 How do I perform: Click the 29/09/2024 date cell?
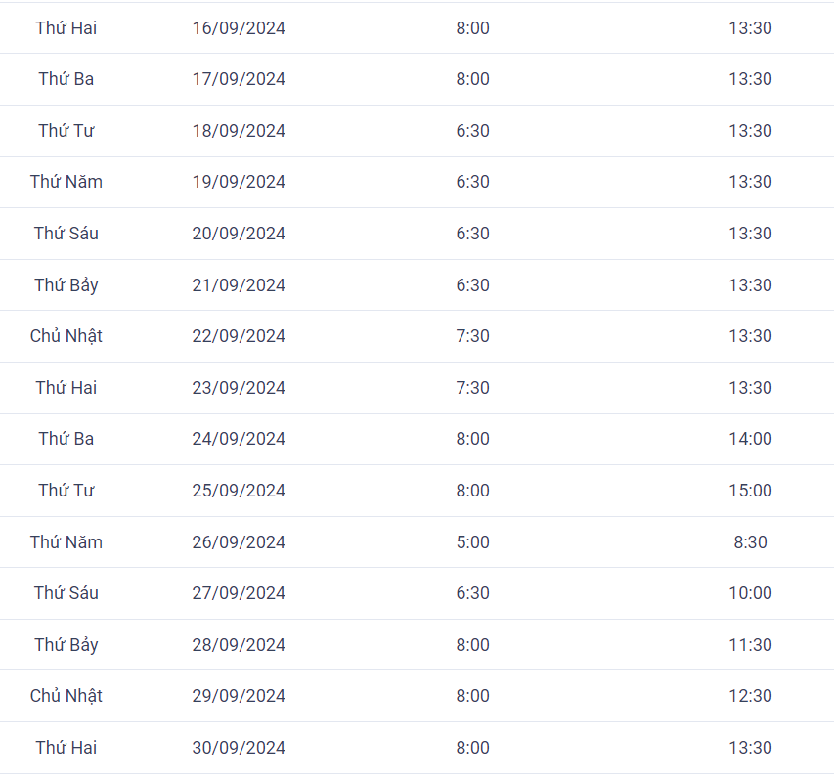239,696
